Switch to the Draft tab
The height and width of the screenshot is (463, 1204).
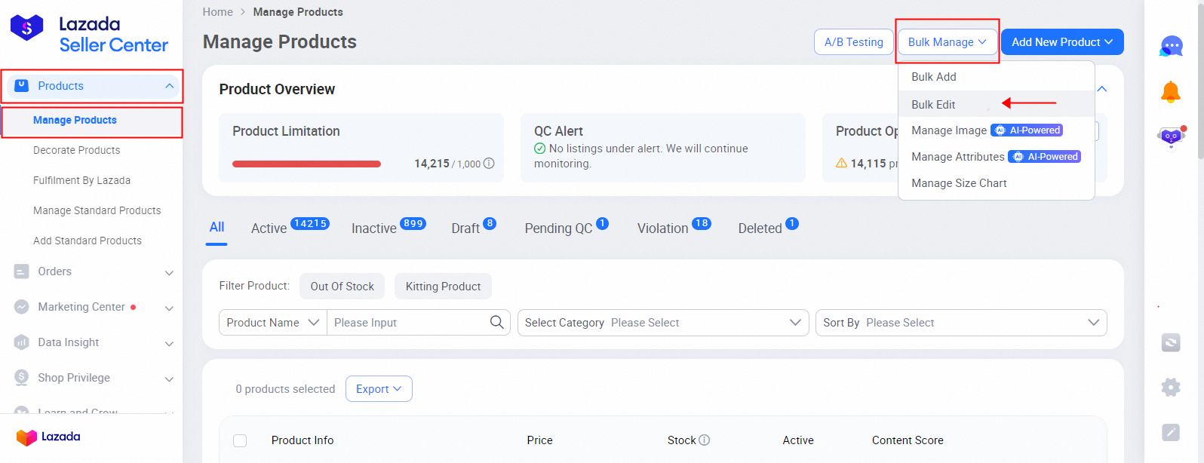[473, 227]
